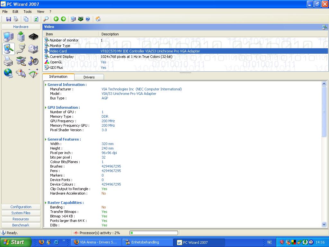This screenshot has height=247, width=329.
Task: Switch to Enhetsbehandling taskbar window
Action: 147,242
